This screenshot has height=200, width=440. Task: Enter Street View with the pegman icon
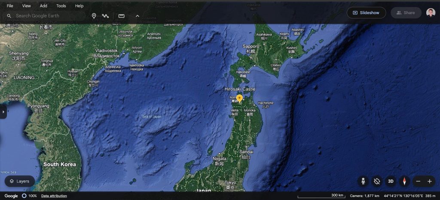coord(363,181)
